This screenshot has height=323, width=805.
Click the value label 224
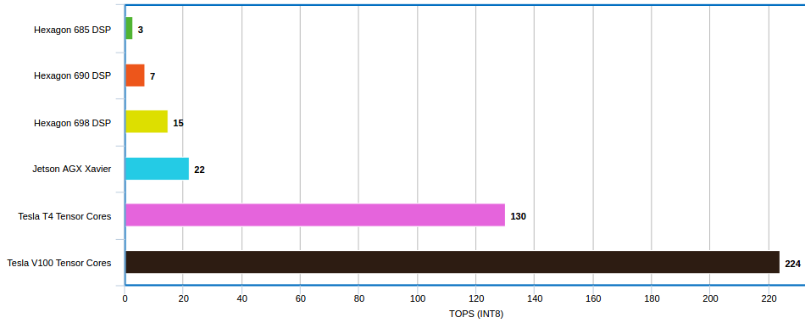point(792,264)
